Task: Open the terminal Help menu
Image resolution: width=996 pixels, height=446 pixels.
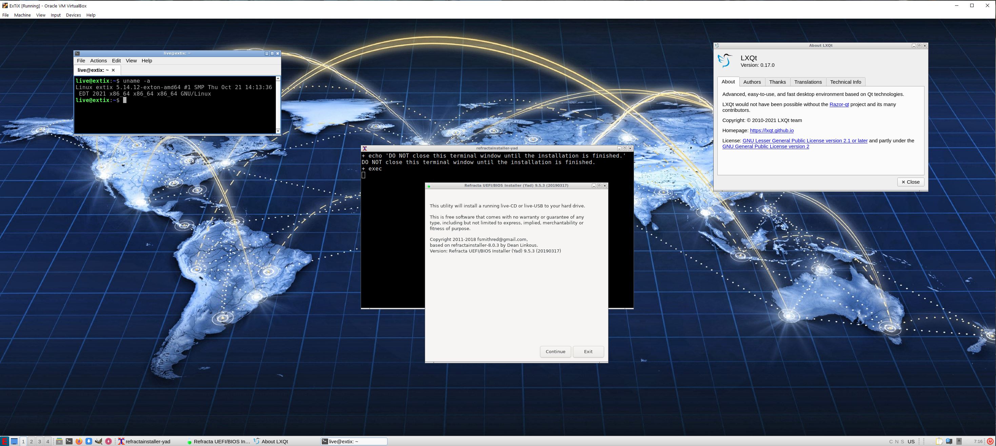Action: (x=147, y=61)
